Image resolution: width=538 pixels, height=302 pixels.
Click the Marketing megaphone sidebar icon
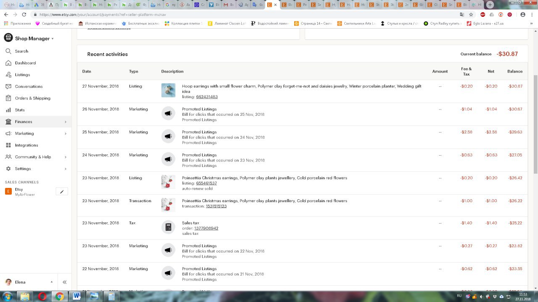pyautogui.click(x=8, y=133)
